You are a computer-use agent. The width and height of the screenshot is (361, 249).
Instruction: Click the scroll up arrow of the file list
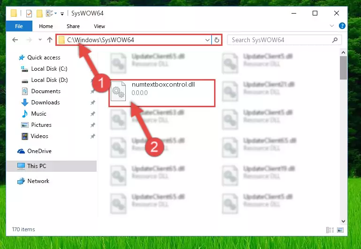click(343, 52)
